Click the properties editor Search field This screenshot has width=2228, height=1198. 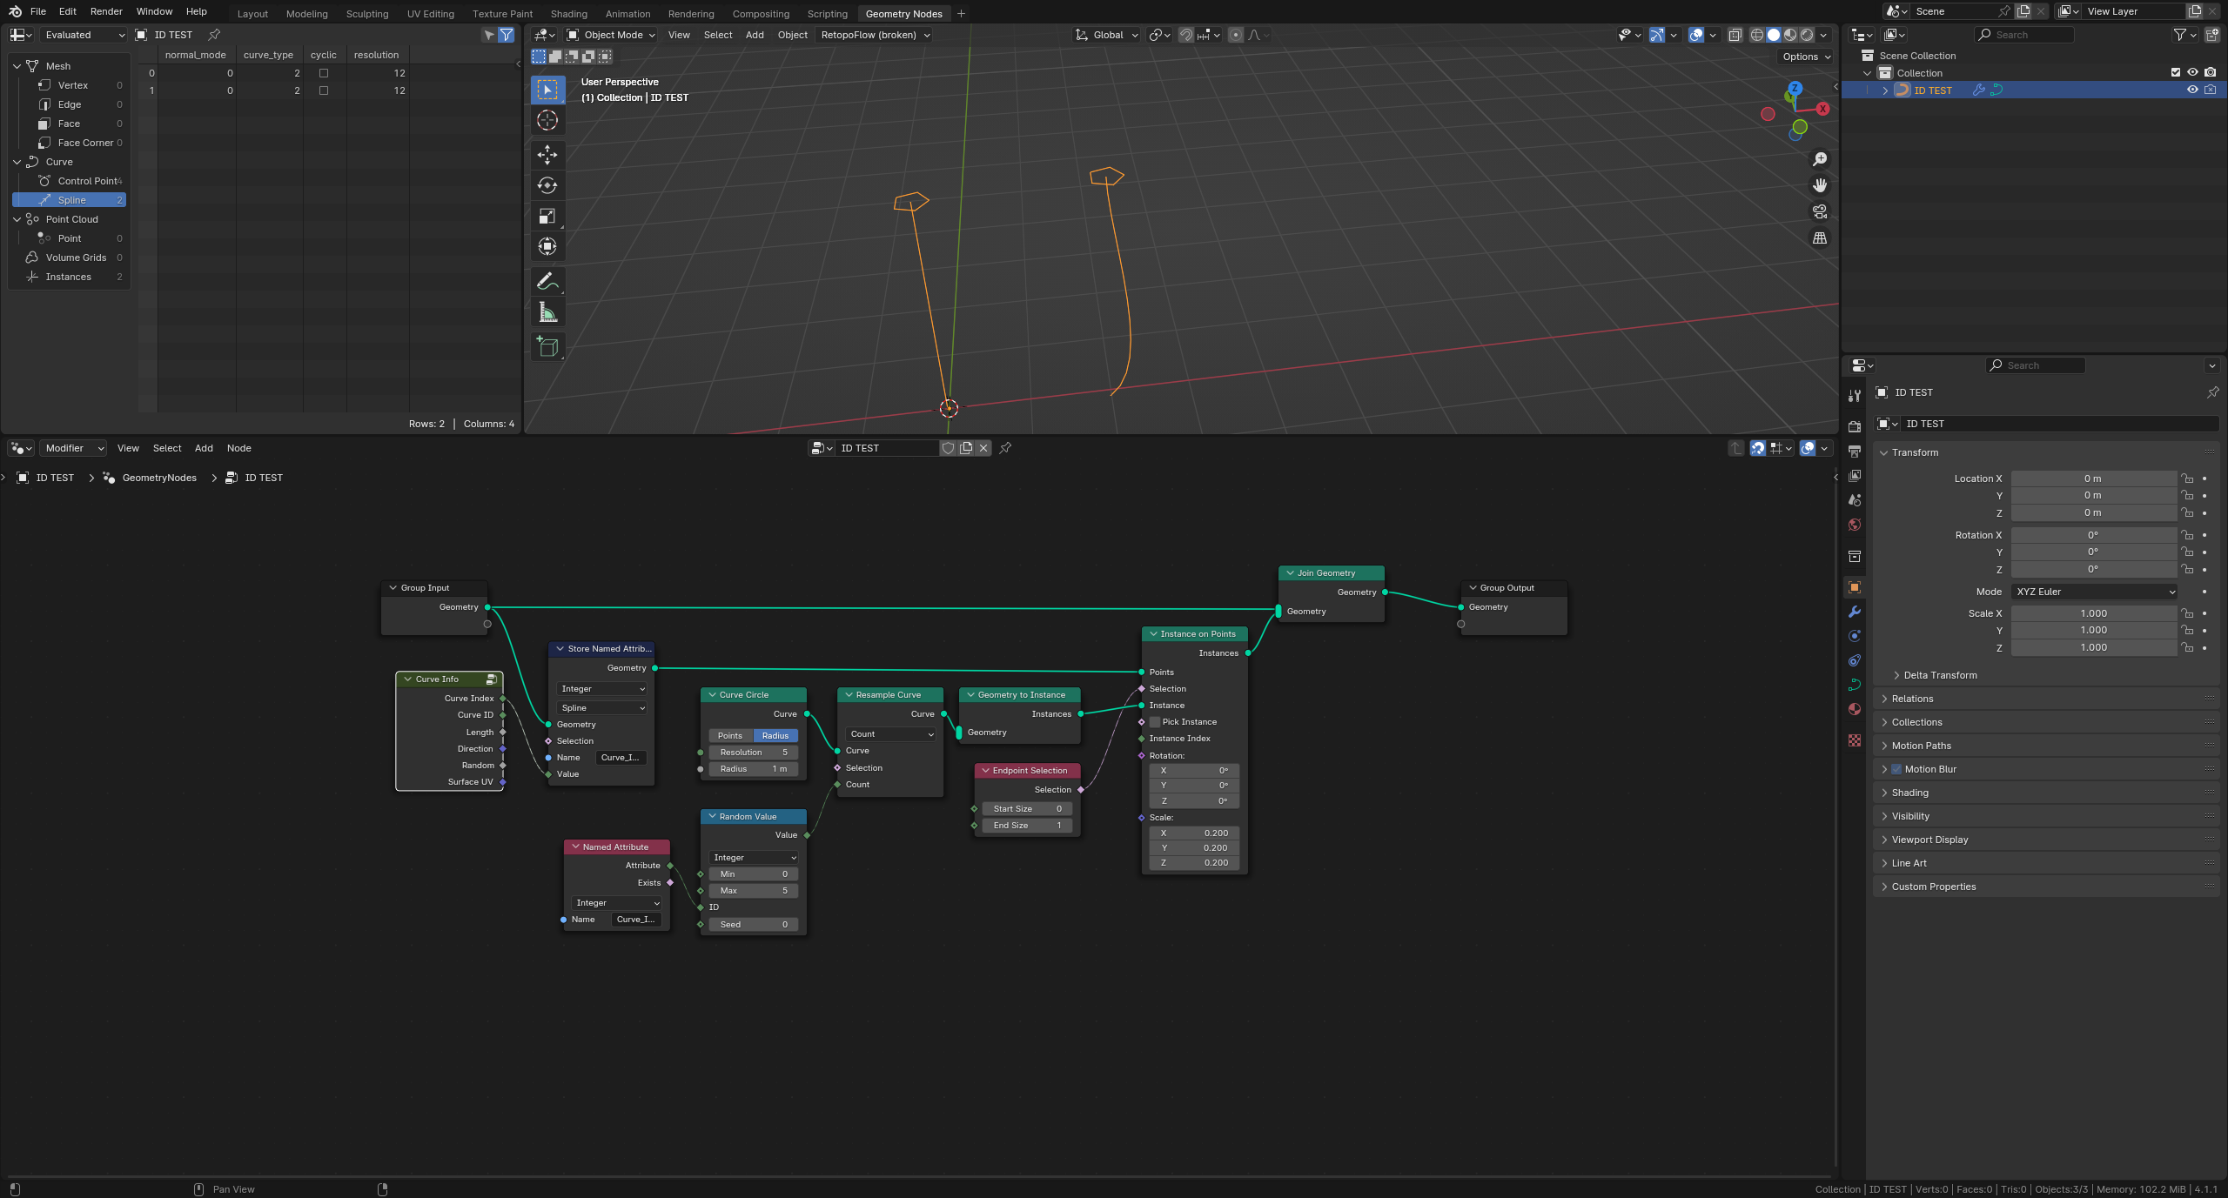point(2037,365)
